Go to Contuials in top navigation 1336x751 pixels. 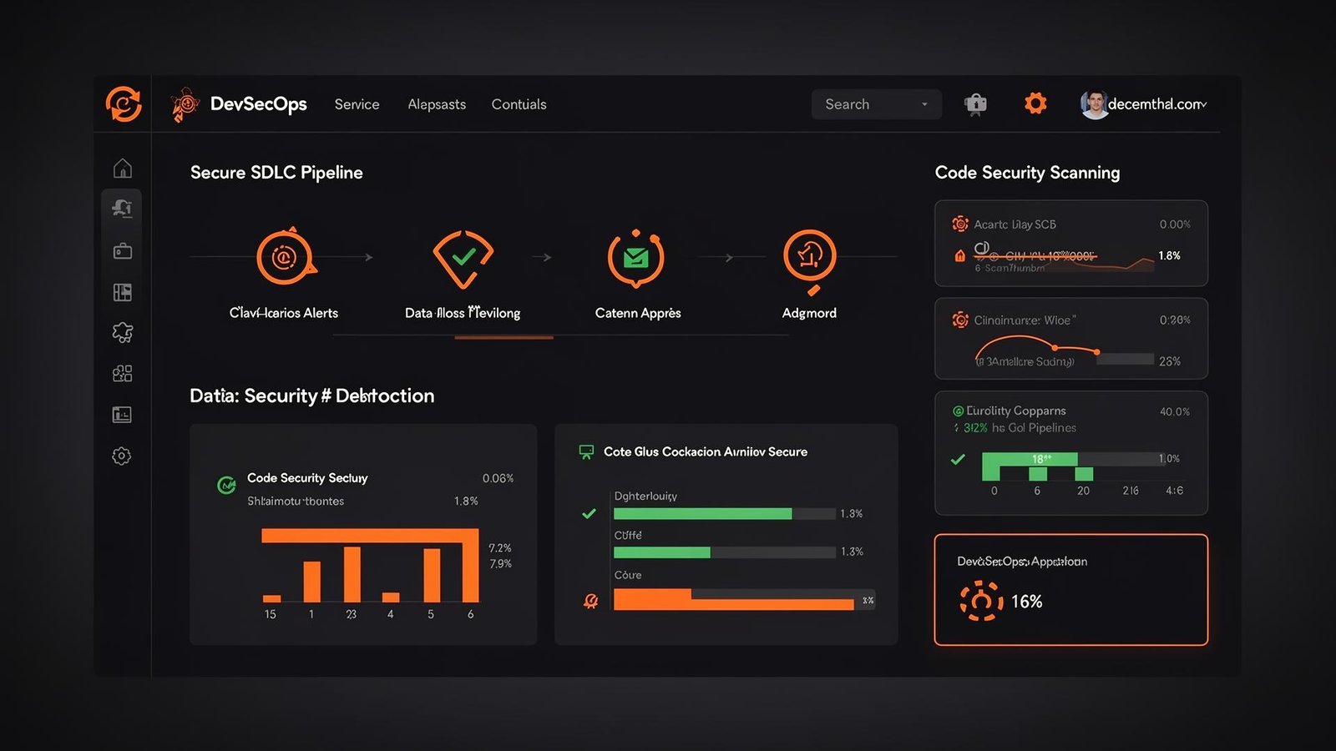coord(519,104)
